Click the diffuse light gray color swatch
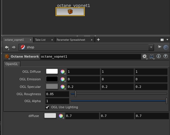 pyautogui.click(x=50, y=116)
